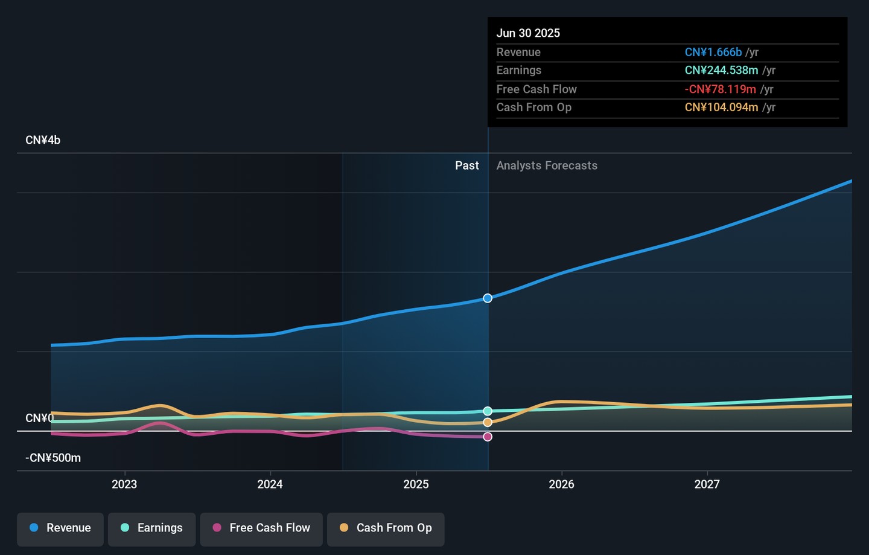This screenshot has width=869, height=555.
Task: Click the CN¥4b y-axis label
Action: [x=43, y=140]
